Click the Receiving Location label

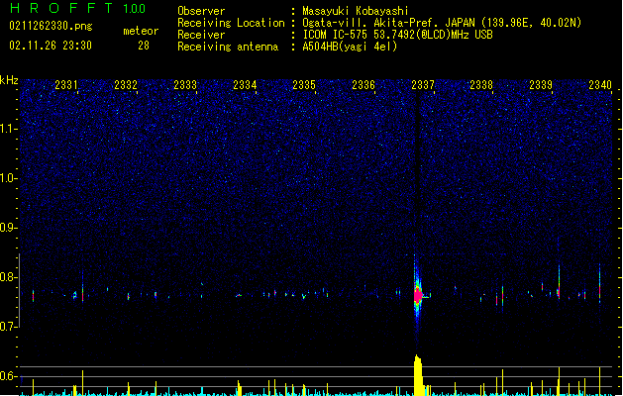click(231, 23)
